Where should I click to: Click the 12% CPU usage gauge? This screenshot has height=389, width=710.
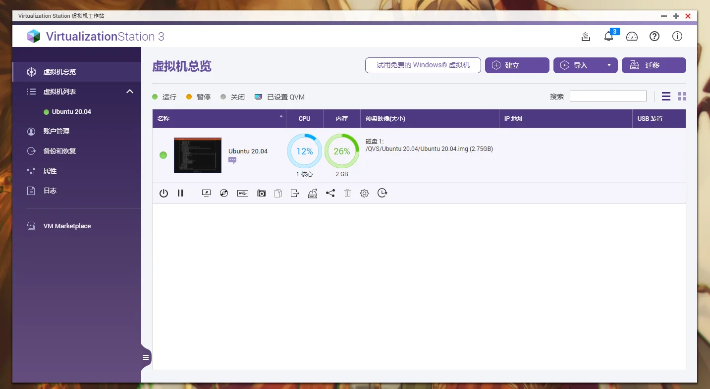[305, 151]
